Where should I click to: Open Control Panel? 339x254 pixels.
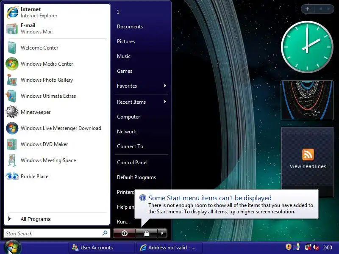[x=132, y=163]
